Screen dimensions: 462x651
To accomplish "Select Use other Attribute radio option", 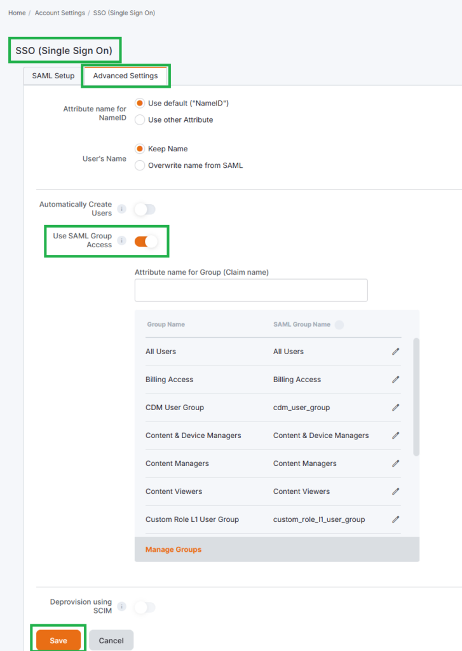I will [x=140, y=120].
